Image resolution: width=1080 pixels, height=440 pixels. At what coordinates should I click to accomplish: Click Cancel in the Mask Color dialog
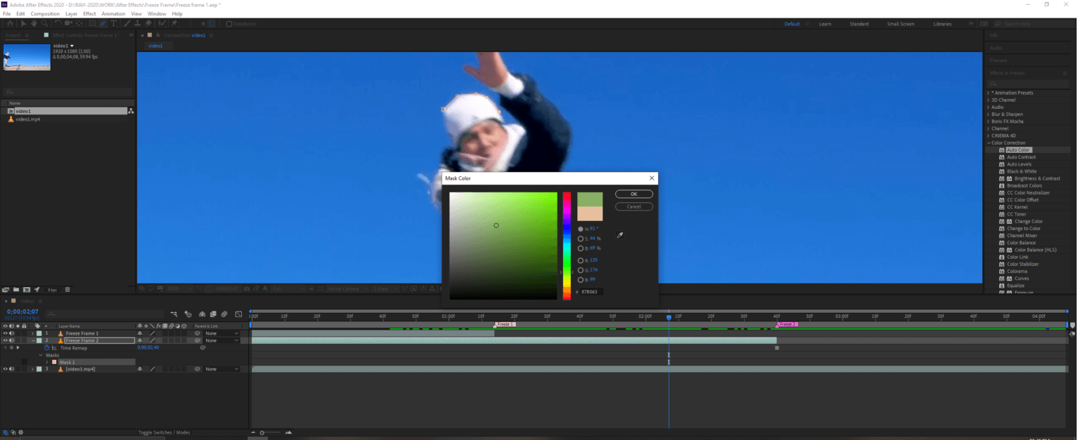coord(634,206)
